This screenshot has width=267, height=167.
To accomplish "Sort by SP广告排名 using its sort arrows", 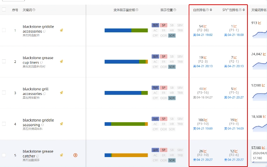I will tap(244, 10).
